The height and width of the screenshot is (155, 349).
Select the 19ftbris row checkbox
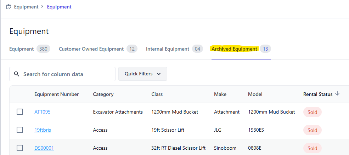click(20, 130)
